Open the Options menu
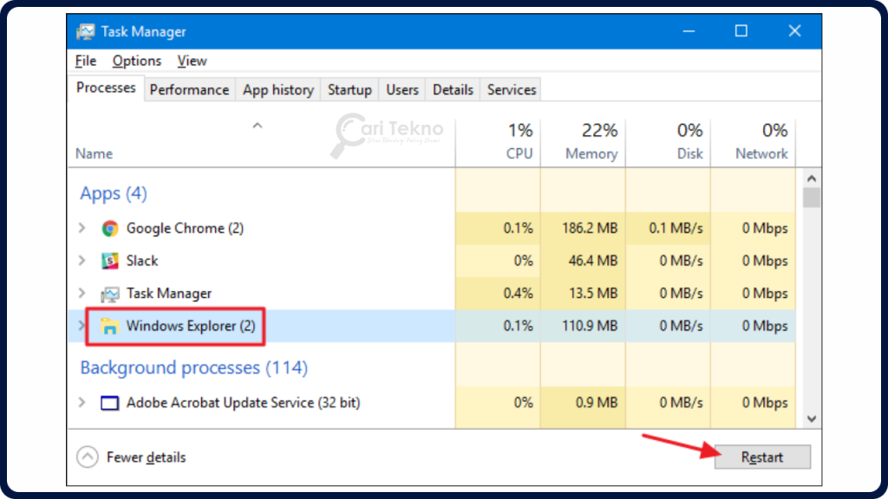Viewport: 888px width, 499px height. tap(136, 61)
